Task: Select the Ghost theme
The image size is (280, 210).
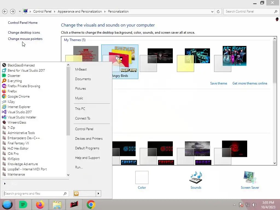Action: (x=194, y=153)
